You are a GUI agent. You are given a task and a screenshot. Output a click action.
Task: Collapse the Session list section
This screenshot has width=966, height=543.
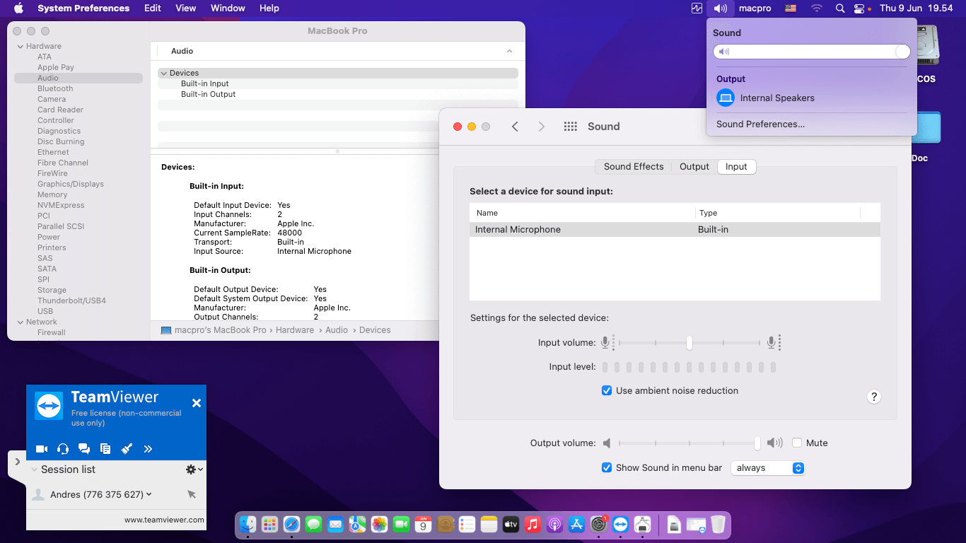click(x=34, y=469)
